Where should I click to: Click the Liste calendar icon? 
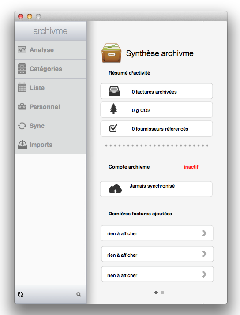pyautogui.click(x=22, y=87)
